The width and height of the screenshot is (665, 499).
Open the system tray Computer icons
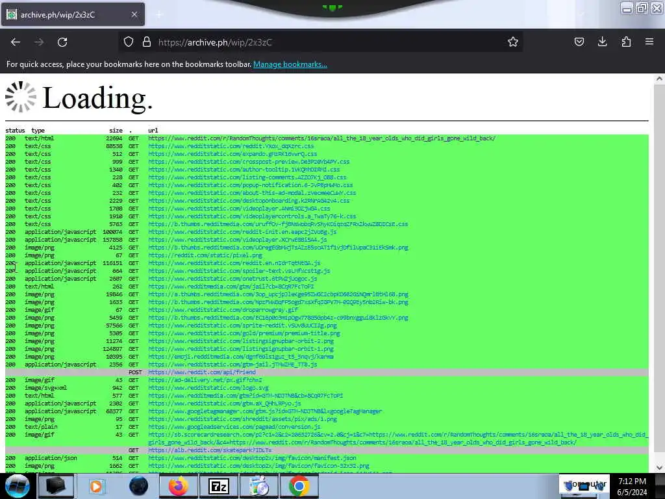(584, 486)
